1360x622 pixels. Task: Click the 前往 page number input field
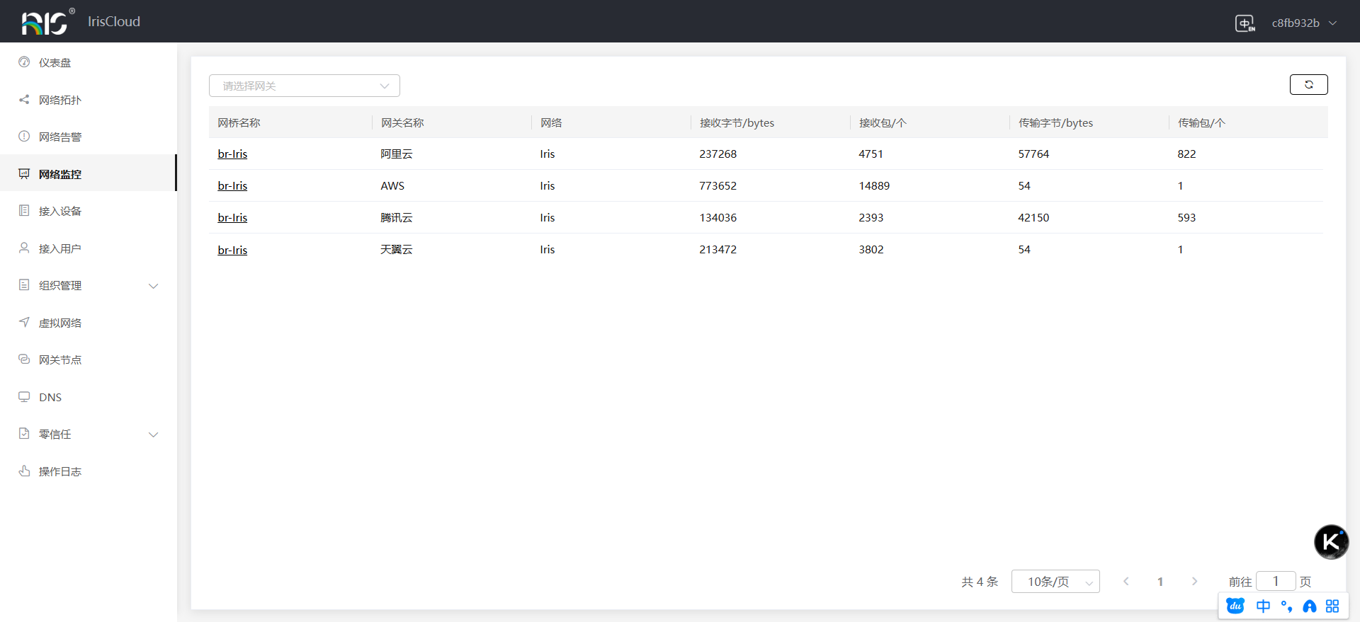1275,582
